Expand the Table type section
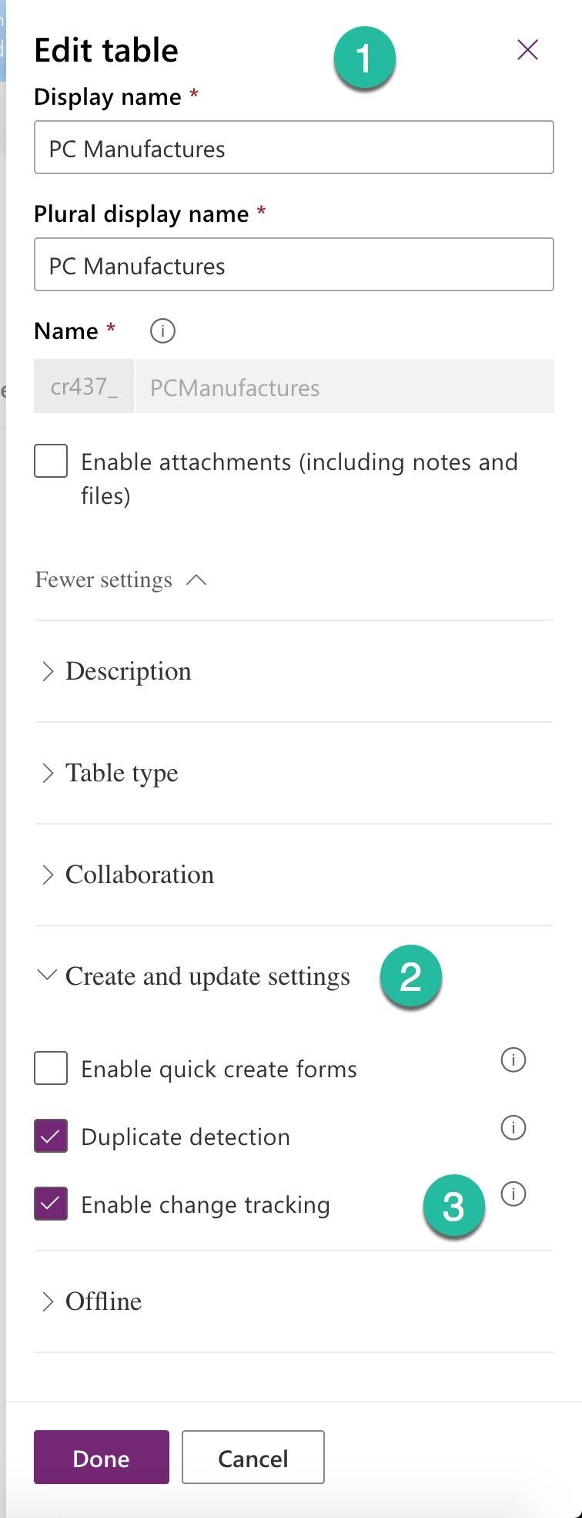 click(x=293, y=773)
